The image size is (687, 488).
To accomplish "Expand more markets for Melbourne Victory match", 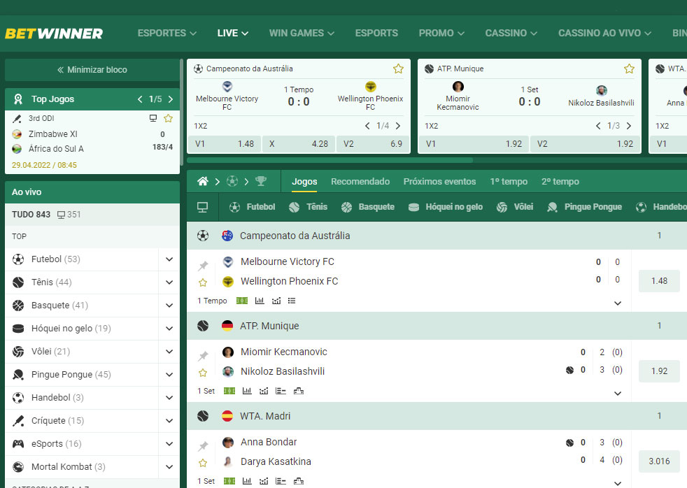I will 618,303.
